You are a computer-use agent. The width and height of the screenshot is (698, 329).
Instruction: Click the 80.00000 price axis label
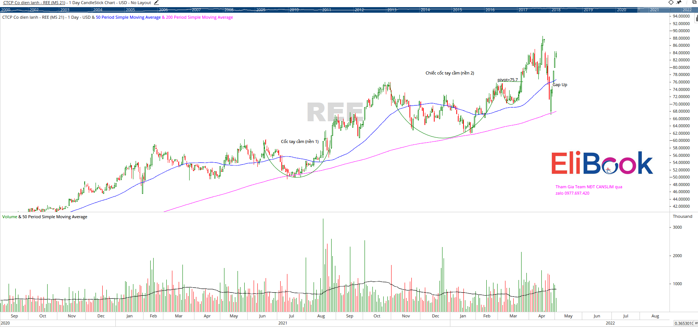[x=681, y=67]
